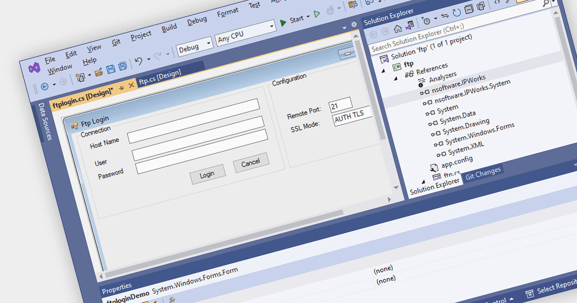Viewport: 577px width, 303px height.
Task: Open the Undo history dropdown arrow
Action: click(x=149, y=59)
